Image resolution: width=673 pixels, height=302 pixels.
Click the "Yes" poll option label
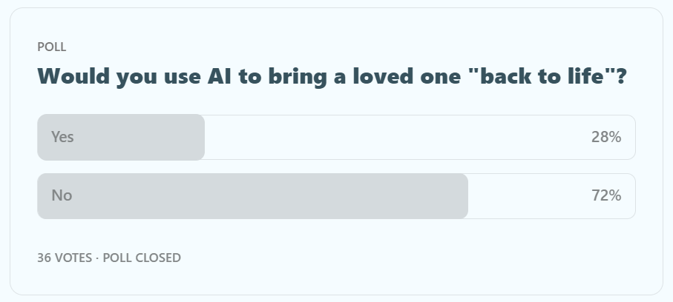click(62, 137)
